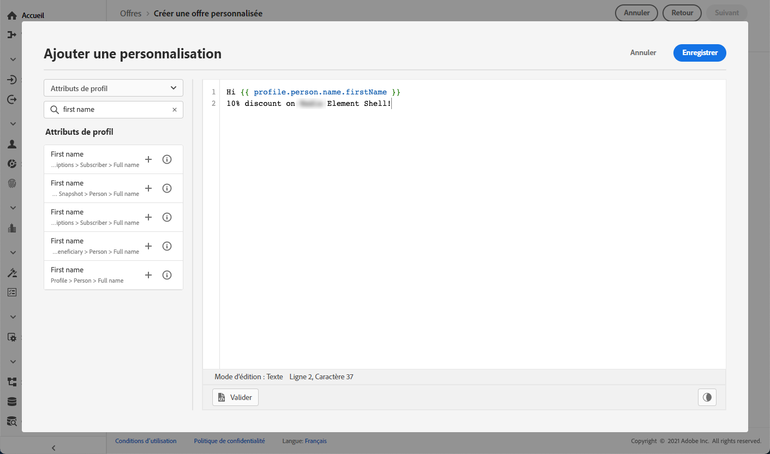Select the Snapshot > Person First name row

point(114,188)
